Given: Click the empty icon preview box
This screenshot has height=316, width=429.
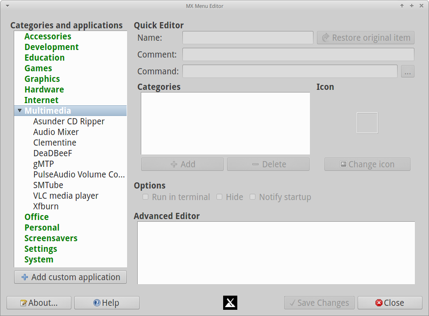Looking at the screenshot, I should pyautogui.click(x=367, y=123).
